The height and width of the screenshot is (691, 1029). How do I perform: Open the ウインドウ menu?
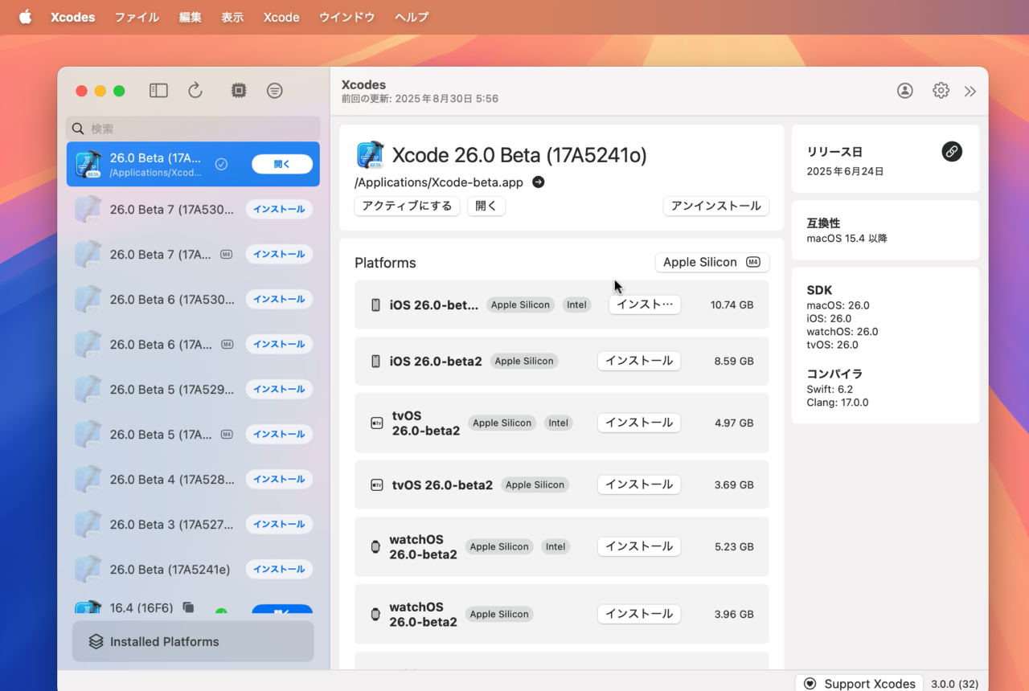click(x=346, y=17)
